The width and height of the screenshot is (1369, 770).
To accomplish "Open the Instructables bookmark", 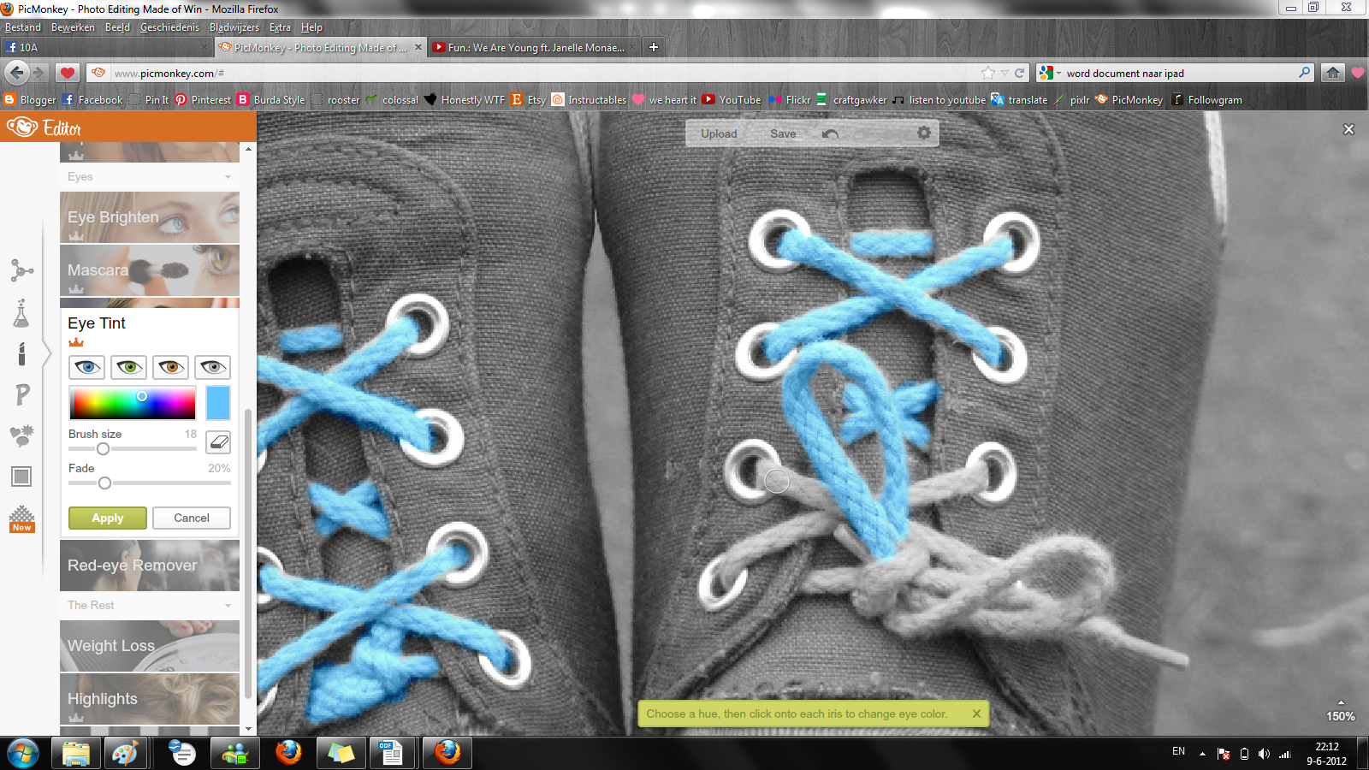I will (x=589, y=99).
